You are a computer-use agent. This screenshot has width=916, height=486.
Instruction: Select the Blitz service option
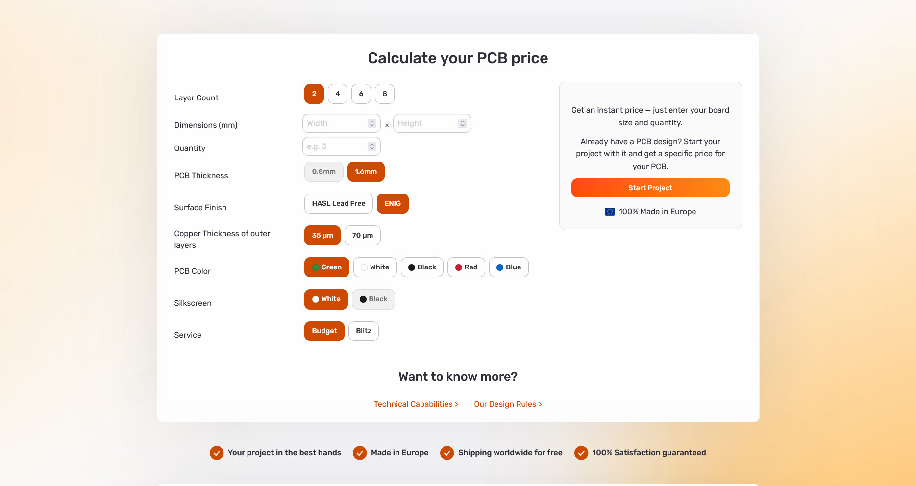pyautogui.click(x=363, y=331)
